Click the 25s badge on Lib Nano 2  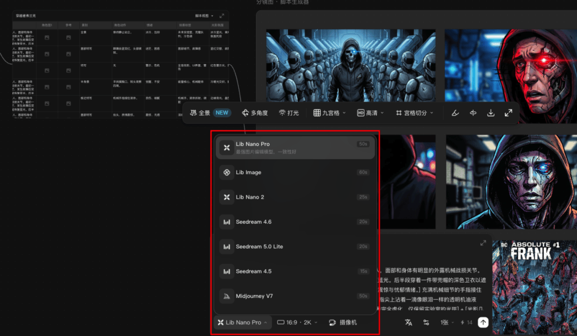[x=363, y=197]
